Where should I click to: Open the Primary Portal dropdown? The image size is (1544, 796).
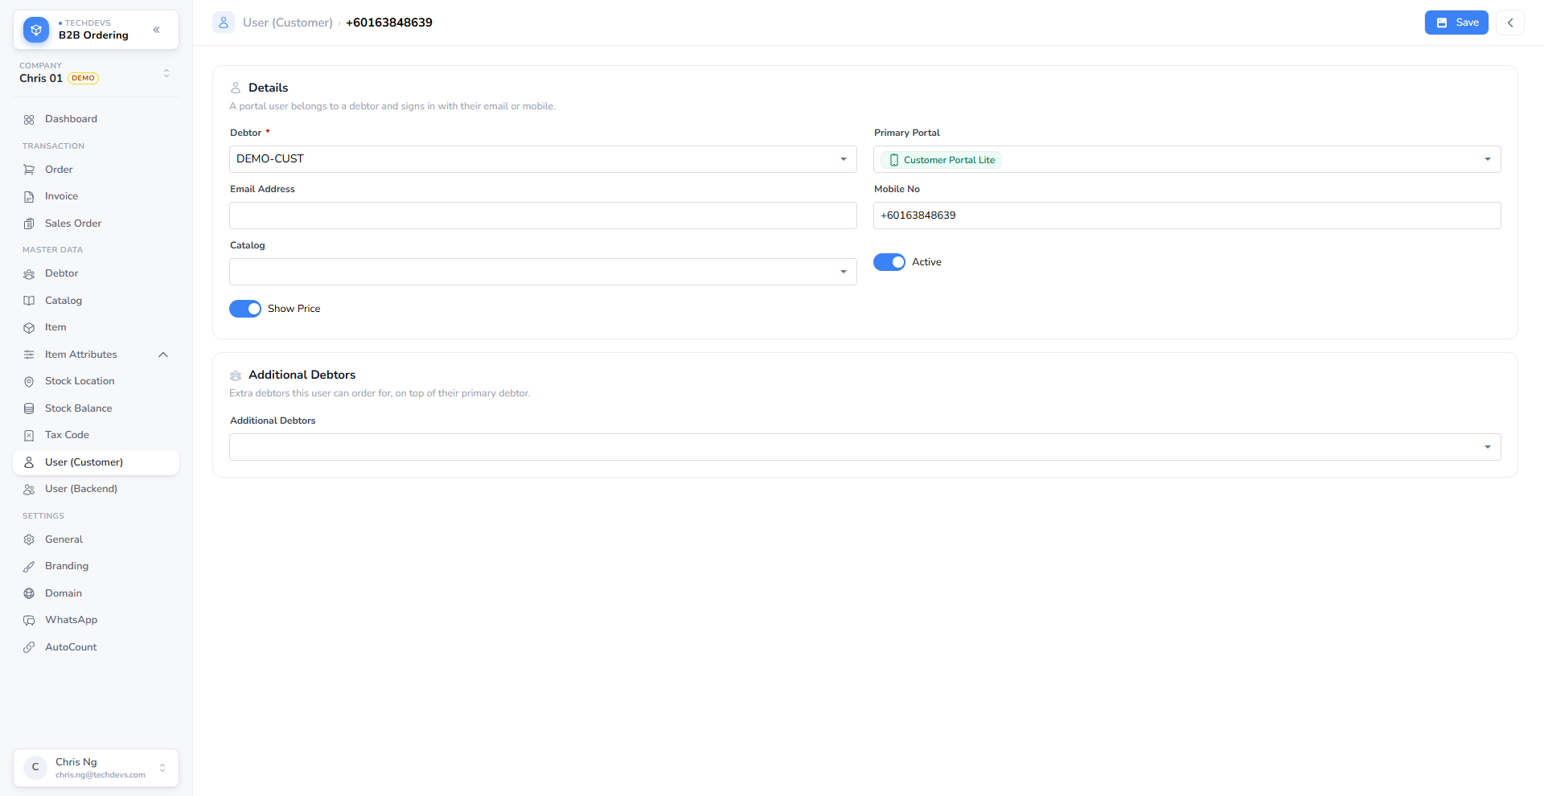pos(1187,159)
